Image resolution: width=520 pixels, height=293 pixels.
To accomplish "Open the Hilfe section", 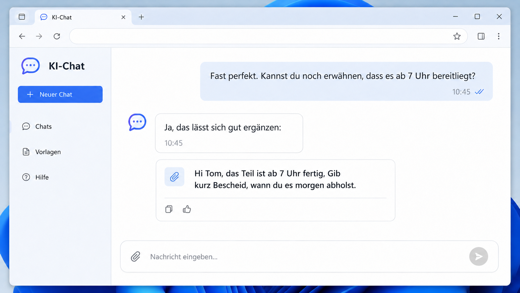I will 42,177.
